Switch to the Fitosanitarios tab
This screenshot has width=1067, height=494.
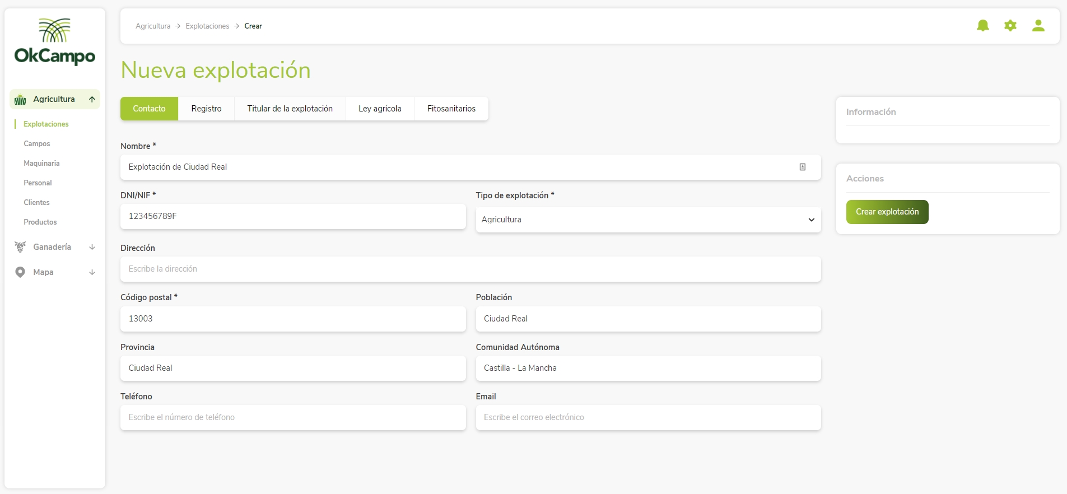pyautogui.click(x=451, y=109)
